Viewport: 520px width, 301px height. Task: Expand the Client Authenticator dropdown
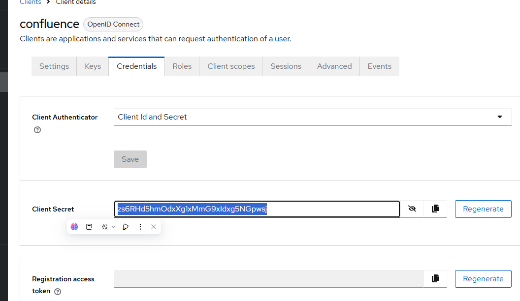pyautogui.click(x=499, y=117)
